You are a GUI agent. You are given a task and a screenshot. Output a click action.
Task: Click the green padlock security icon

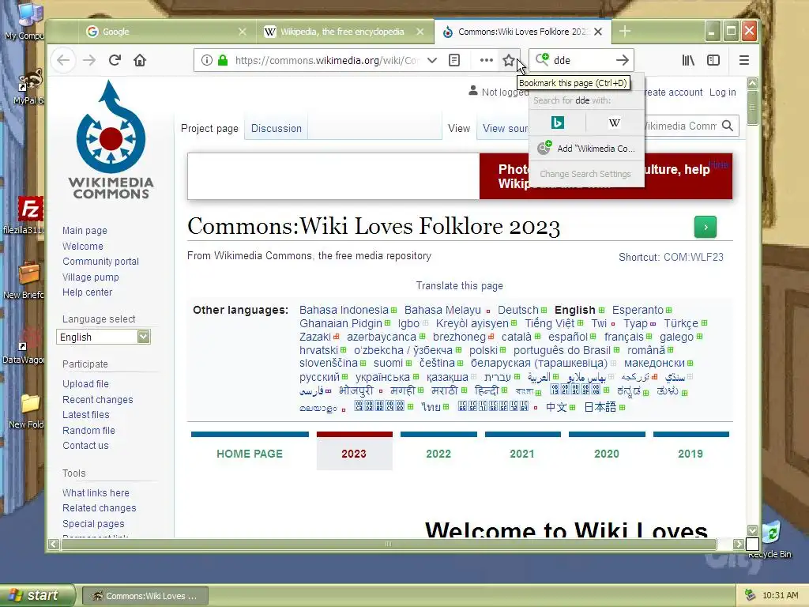coord(223,60)
